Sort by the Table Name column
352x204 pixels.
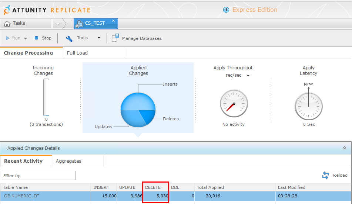tap(46, 187)
